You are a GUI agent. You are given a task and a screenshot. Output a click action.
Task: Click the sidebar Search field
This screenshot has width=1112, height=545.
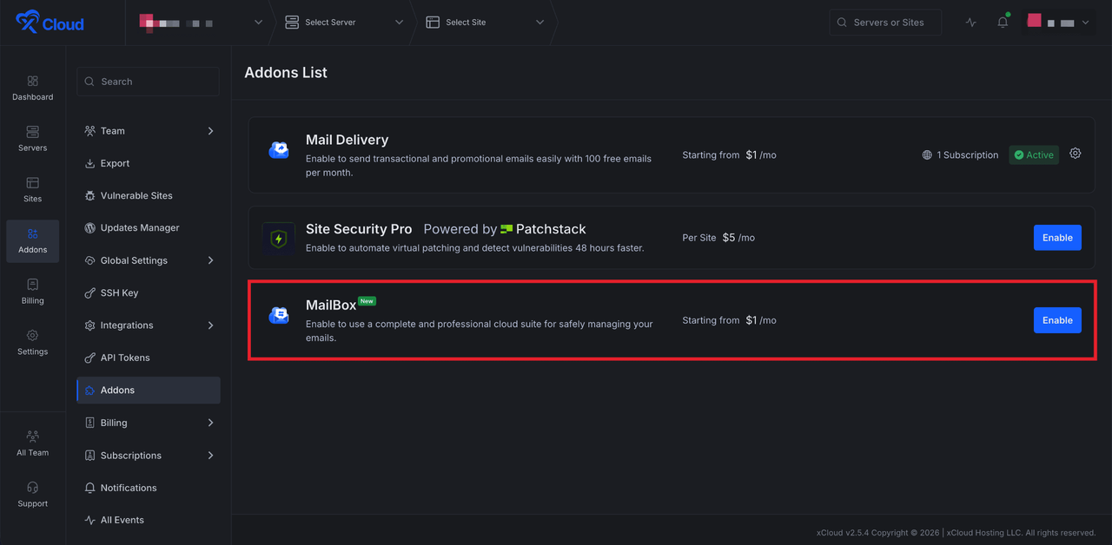pos(149,82)
